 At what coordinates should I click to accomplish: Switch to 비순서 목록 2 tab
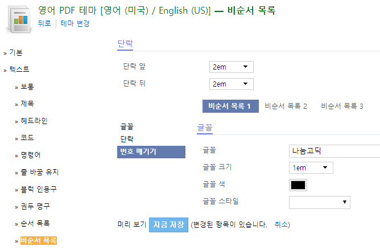286,106
